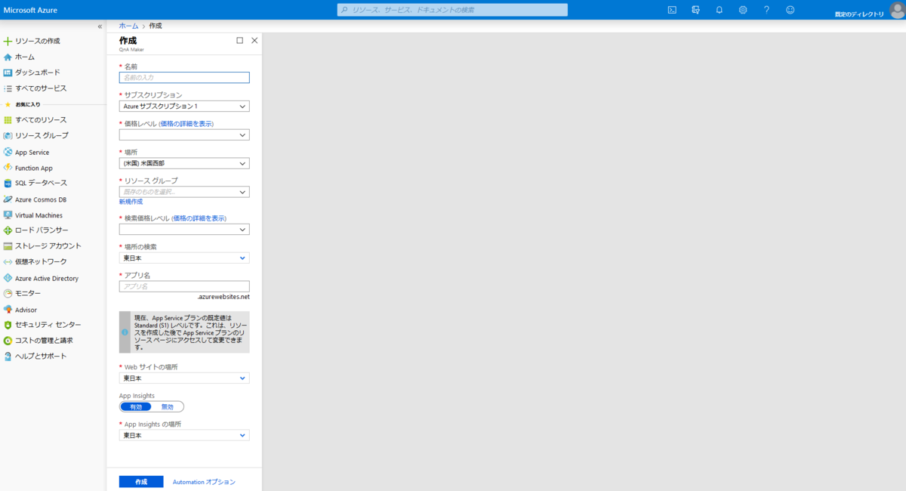Open the help question mark icon

click(766, 10)
